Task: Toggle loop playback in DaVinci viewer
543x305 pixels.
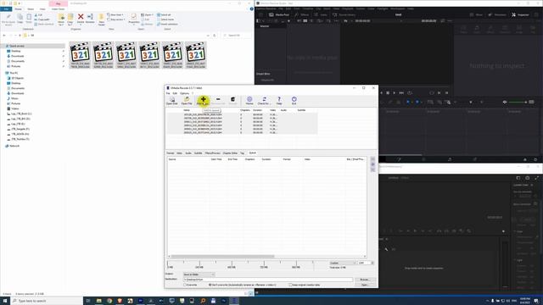Action: click(x=410, y=92)
